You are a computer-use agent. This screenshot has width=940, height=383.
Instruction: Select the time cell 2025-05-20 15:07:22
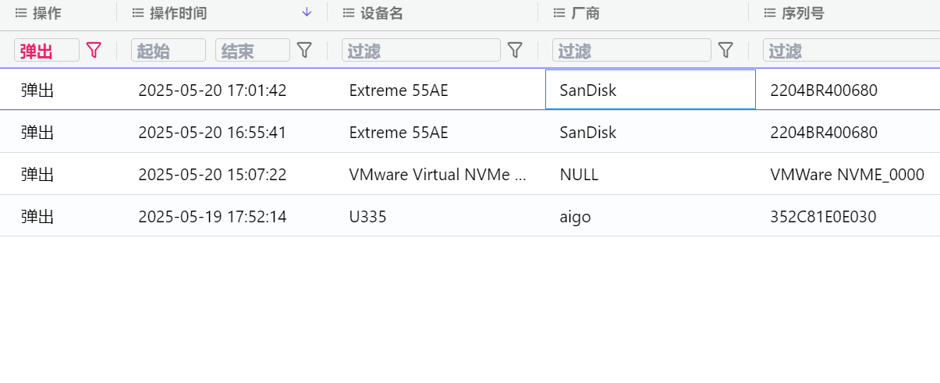(x=212, y=175)
